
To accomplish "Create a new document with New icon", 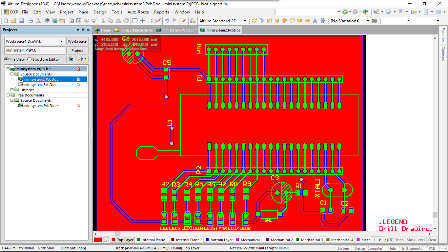I will pyautogui.click(x=6, y=21).
